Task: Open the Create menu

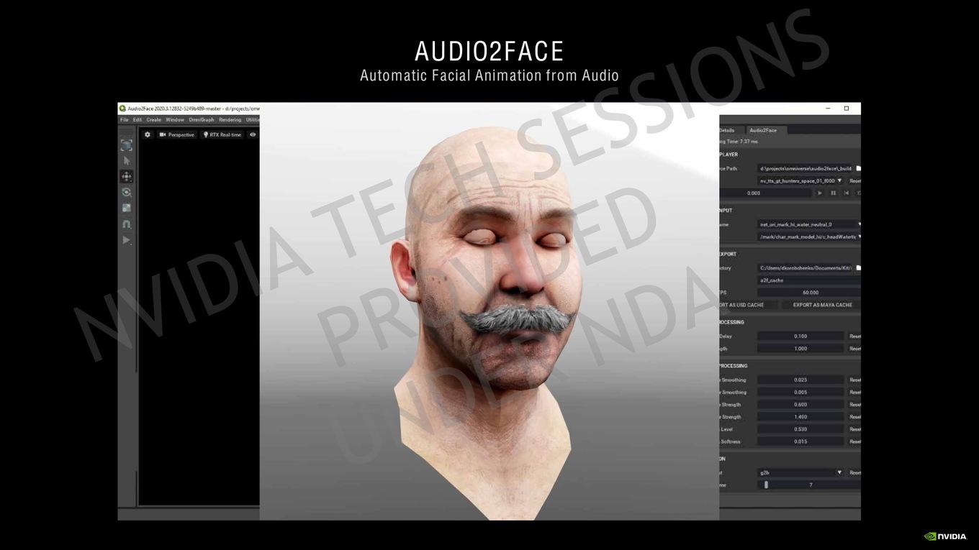Action: pos(154,120)
